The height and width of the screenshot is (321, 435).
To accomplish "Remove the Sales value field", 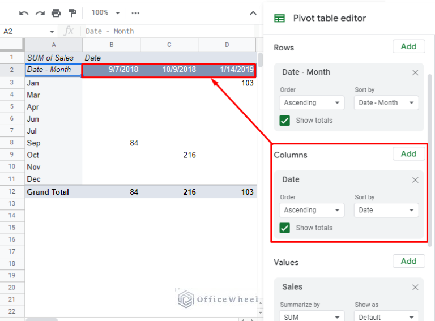I will (415, 287).
